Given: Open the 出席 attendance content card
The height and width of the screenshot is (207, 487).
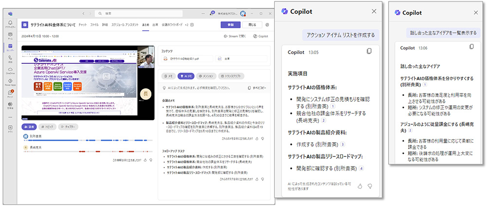Looking at the screenshot, I should point(241,58).
